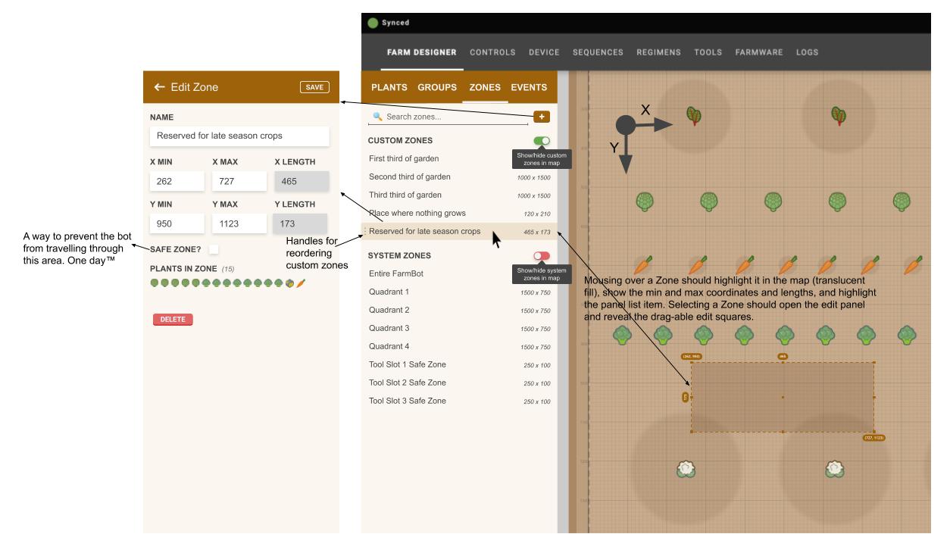Delete this zone

tap(173, 320)
